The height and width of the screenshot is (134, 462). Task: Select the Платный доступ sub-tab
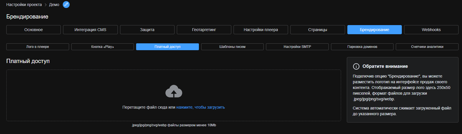tap(167, 47)
